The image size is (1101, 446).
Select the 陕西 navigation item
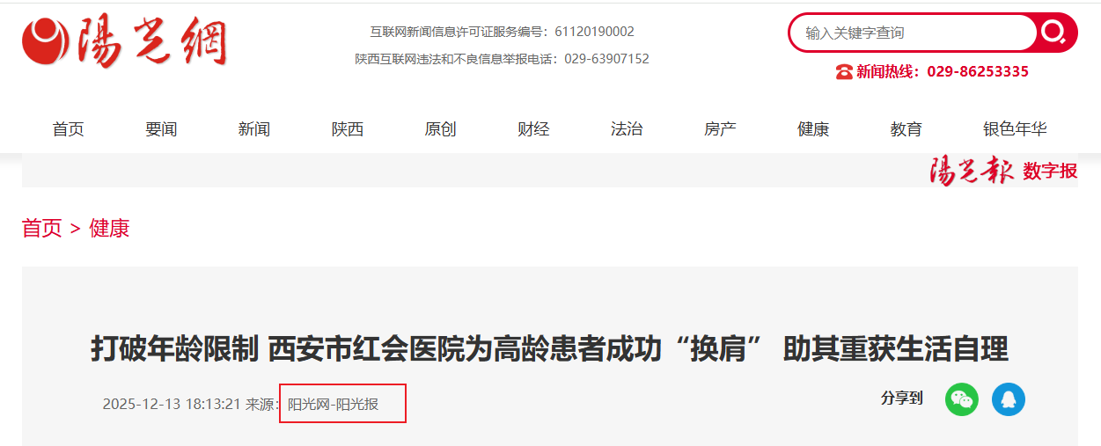click(348, 129)
